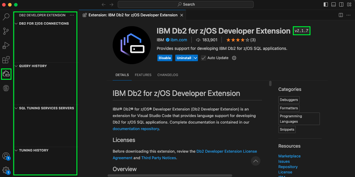The image size is (355, 177).
Task: Open the documentation repository link
Action: pyautogui.click(x=136, y=129)
